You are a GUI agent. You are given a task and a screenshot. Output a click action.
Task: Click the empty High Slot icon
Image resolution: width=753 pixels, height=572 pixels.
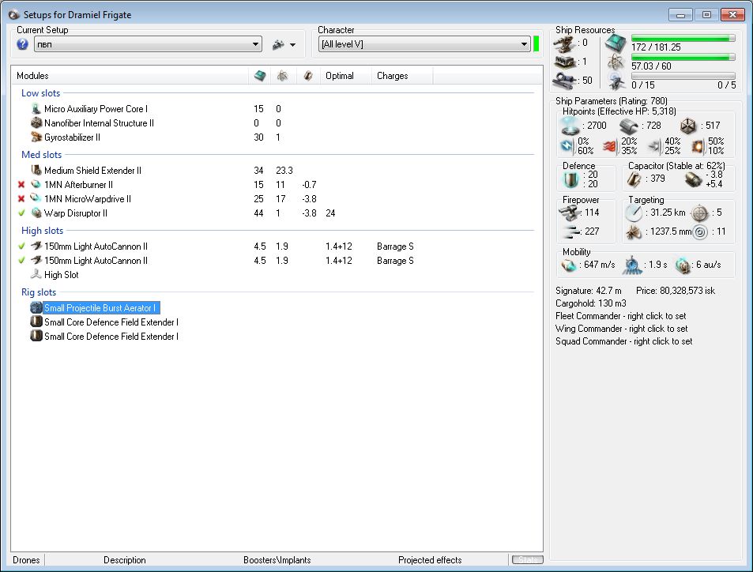[x=36, y=274]
